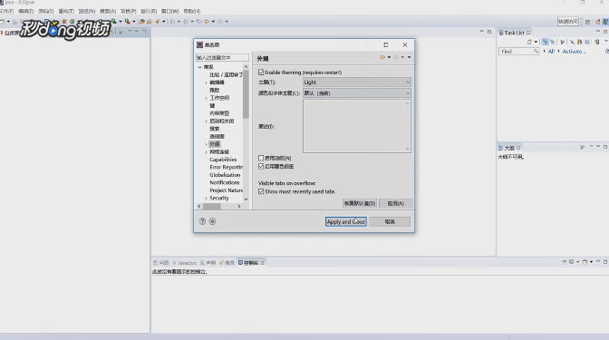Open the Run (R) menu
This screenshot has height=340, width=609.
pos(149,11)
